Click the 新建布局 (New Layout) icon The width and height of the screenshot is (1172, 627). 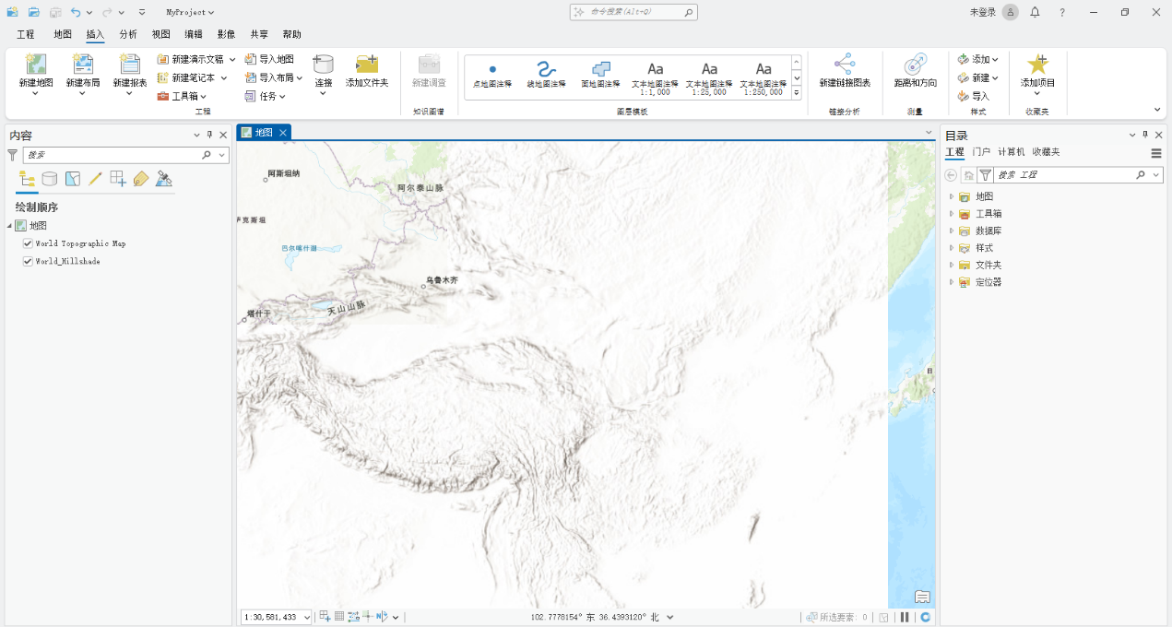(x=83, y=65)
